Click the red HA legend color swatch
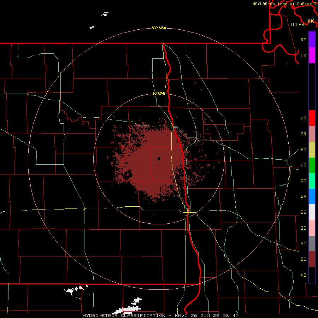318x318 pixels. pos(312,118)
